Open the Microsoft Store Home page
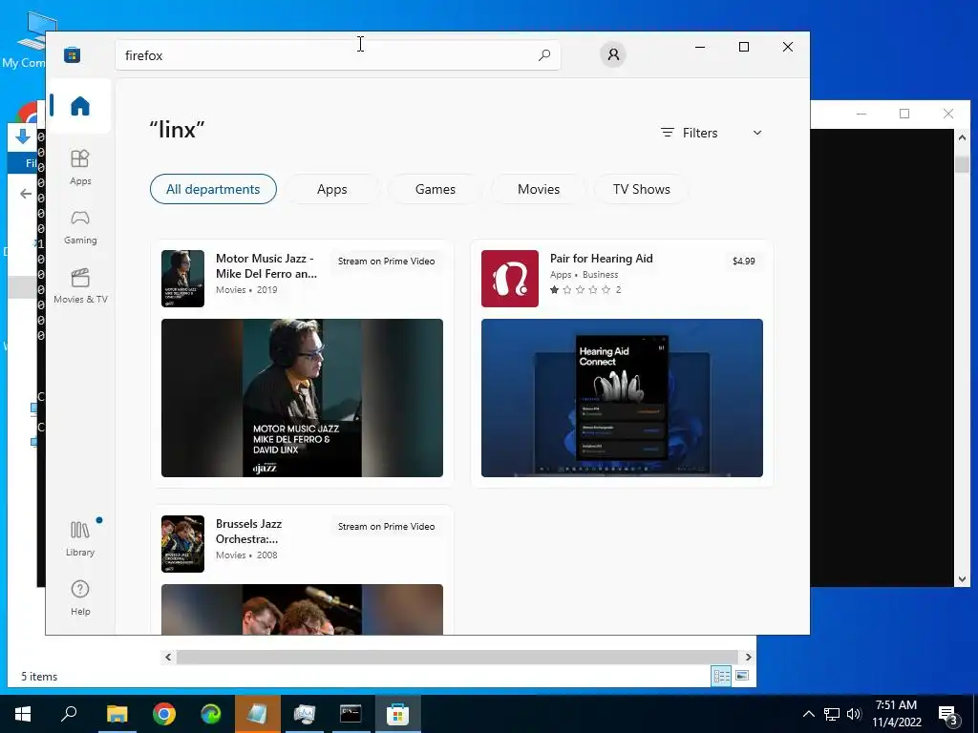 pos(80,106)
